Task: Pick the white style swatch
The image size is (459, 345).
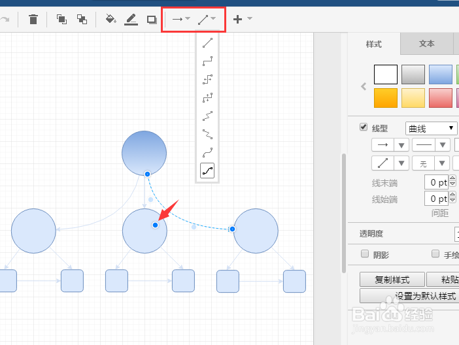Action: 386,74
